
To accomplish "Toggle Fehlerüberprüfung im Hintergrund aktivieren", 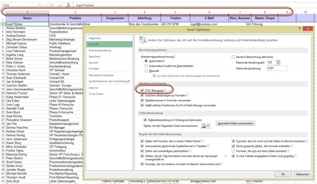I will [145, 120].
